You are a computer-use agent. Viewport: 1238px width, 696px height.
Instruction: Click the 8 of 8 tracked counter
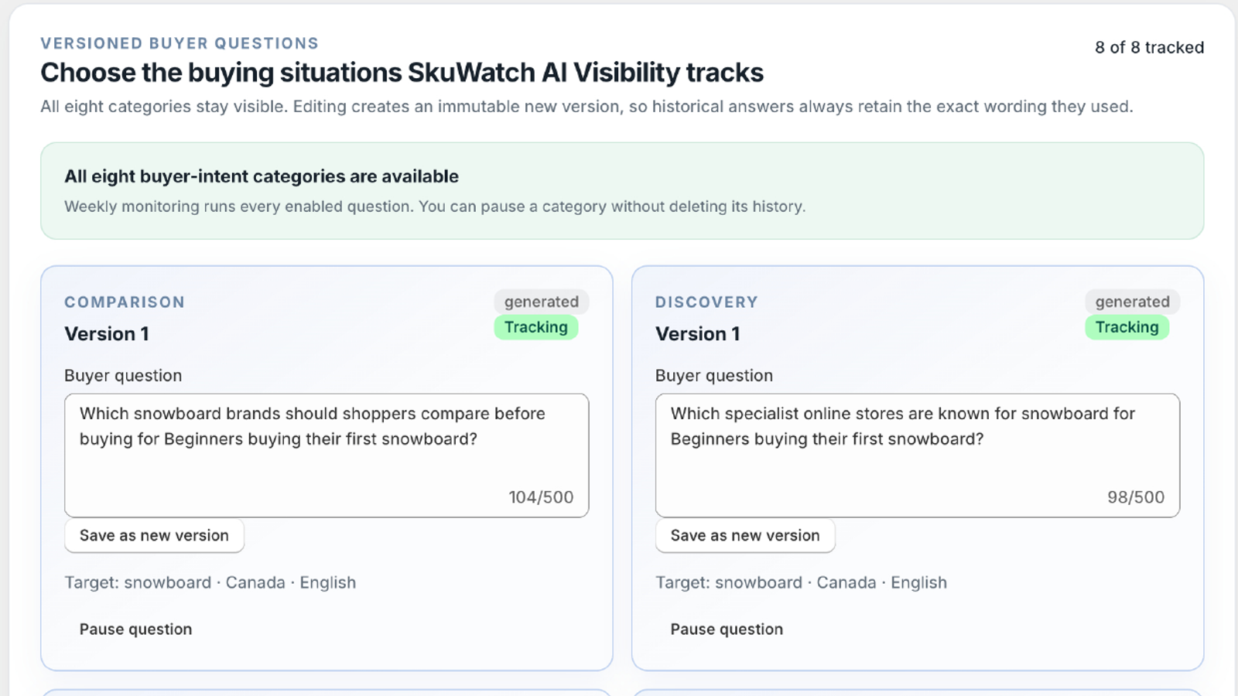pyautogui.click(x=1149, y=47)
